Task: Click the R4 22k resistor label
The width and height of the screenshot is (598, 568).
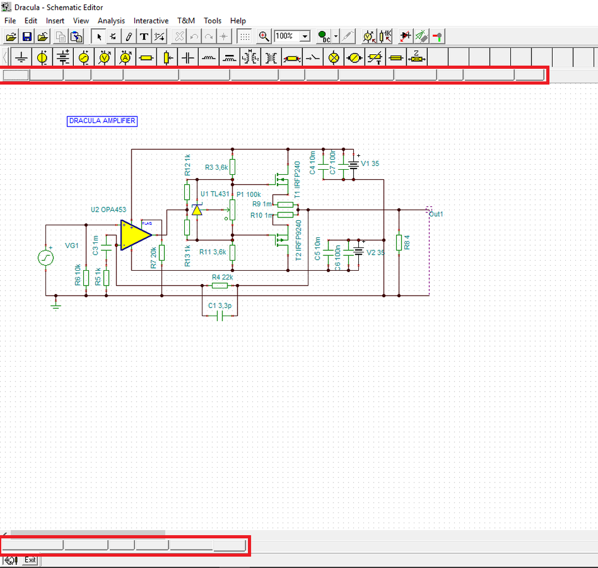Action: 222,277
